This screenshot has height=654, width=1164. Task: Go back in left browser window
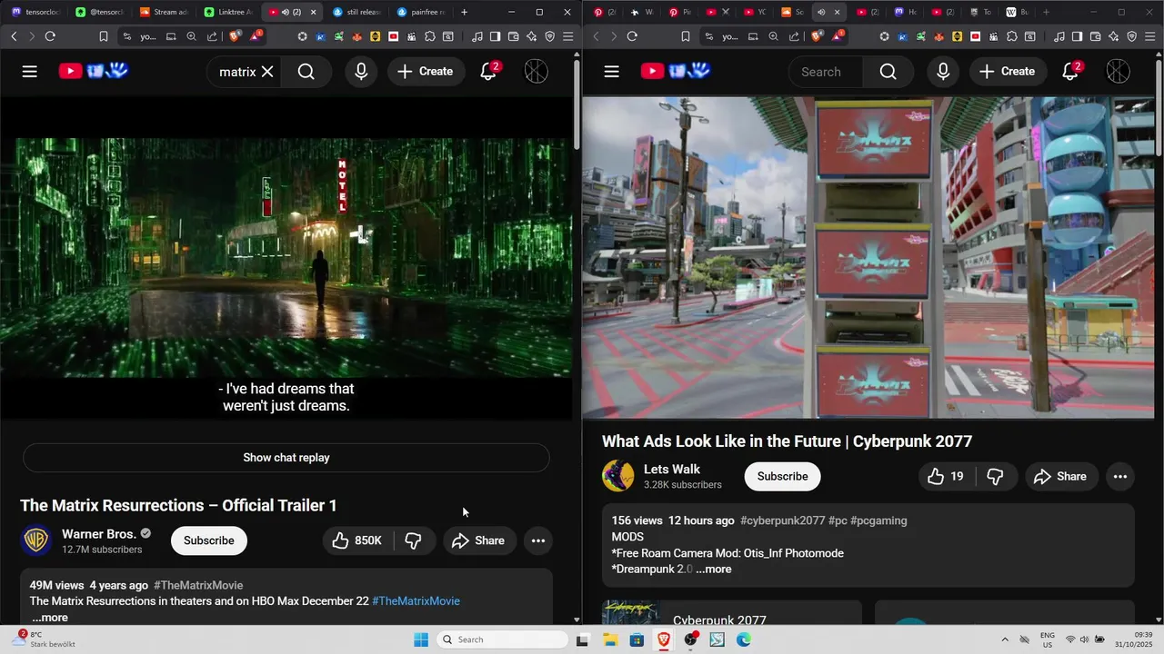[14, 36]
